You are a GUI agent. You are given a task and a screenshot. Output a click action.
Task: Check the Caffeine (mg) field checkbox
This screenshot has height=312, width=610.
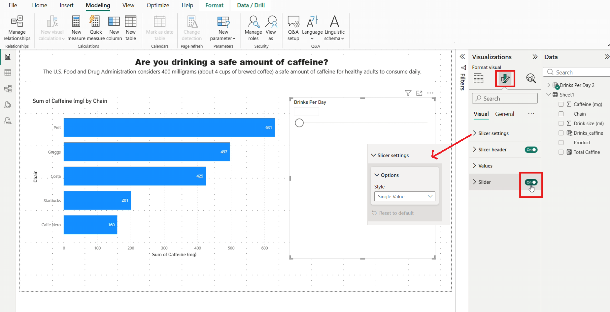point(561,104)
